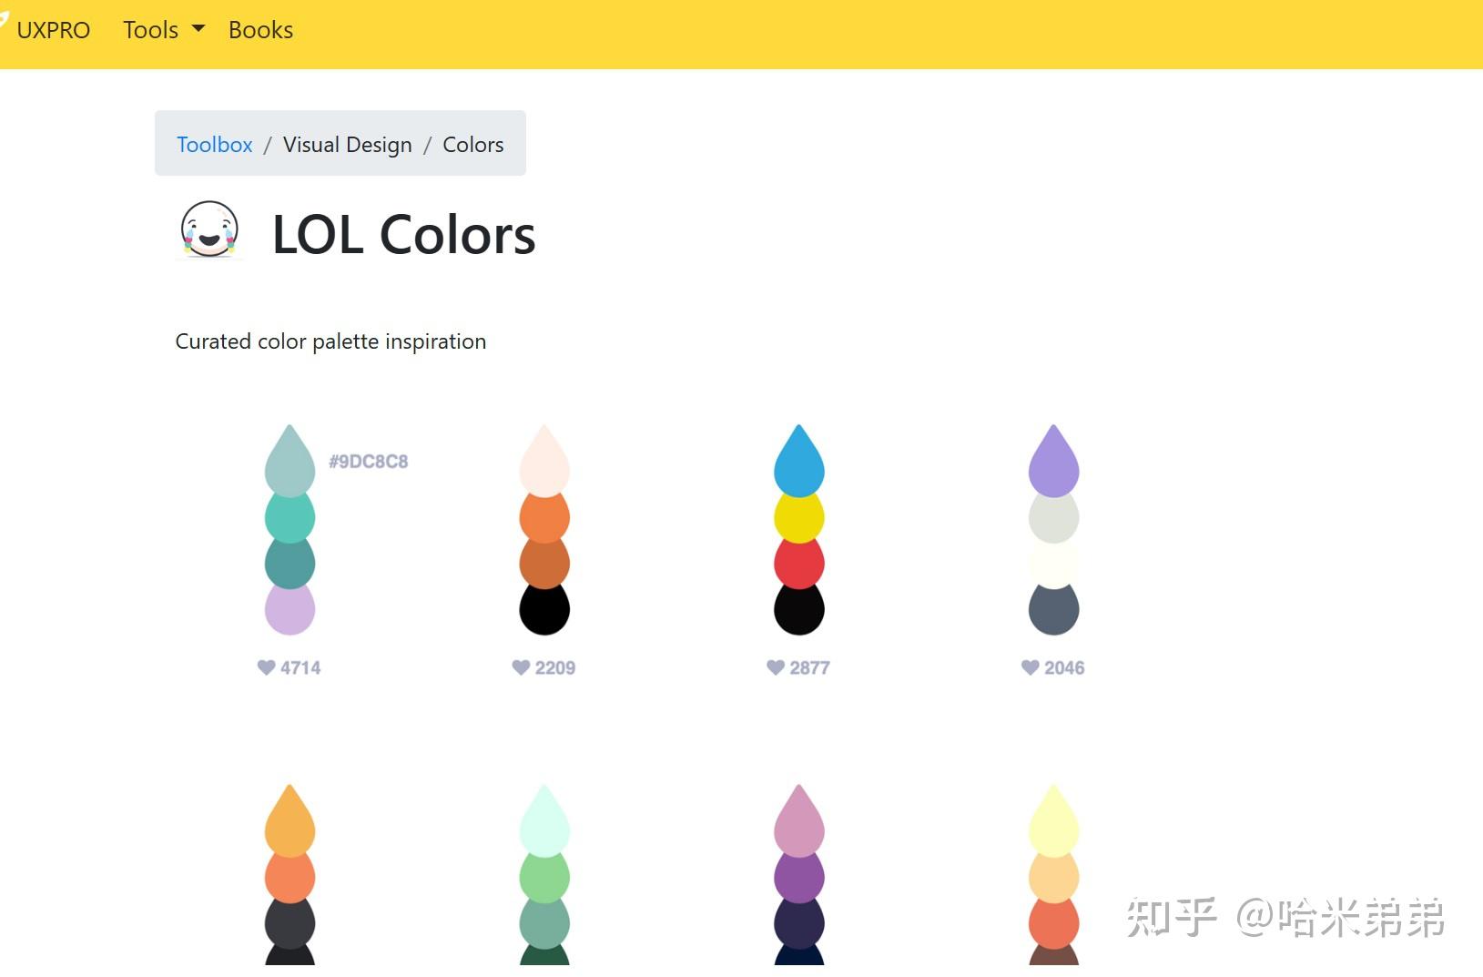Image resolution: width=1483 pixels, height=977 pixels.
Task: Go to the Books page
Action: tap(260, 30)
